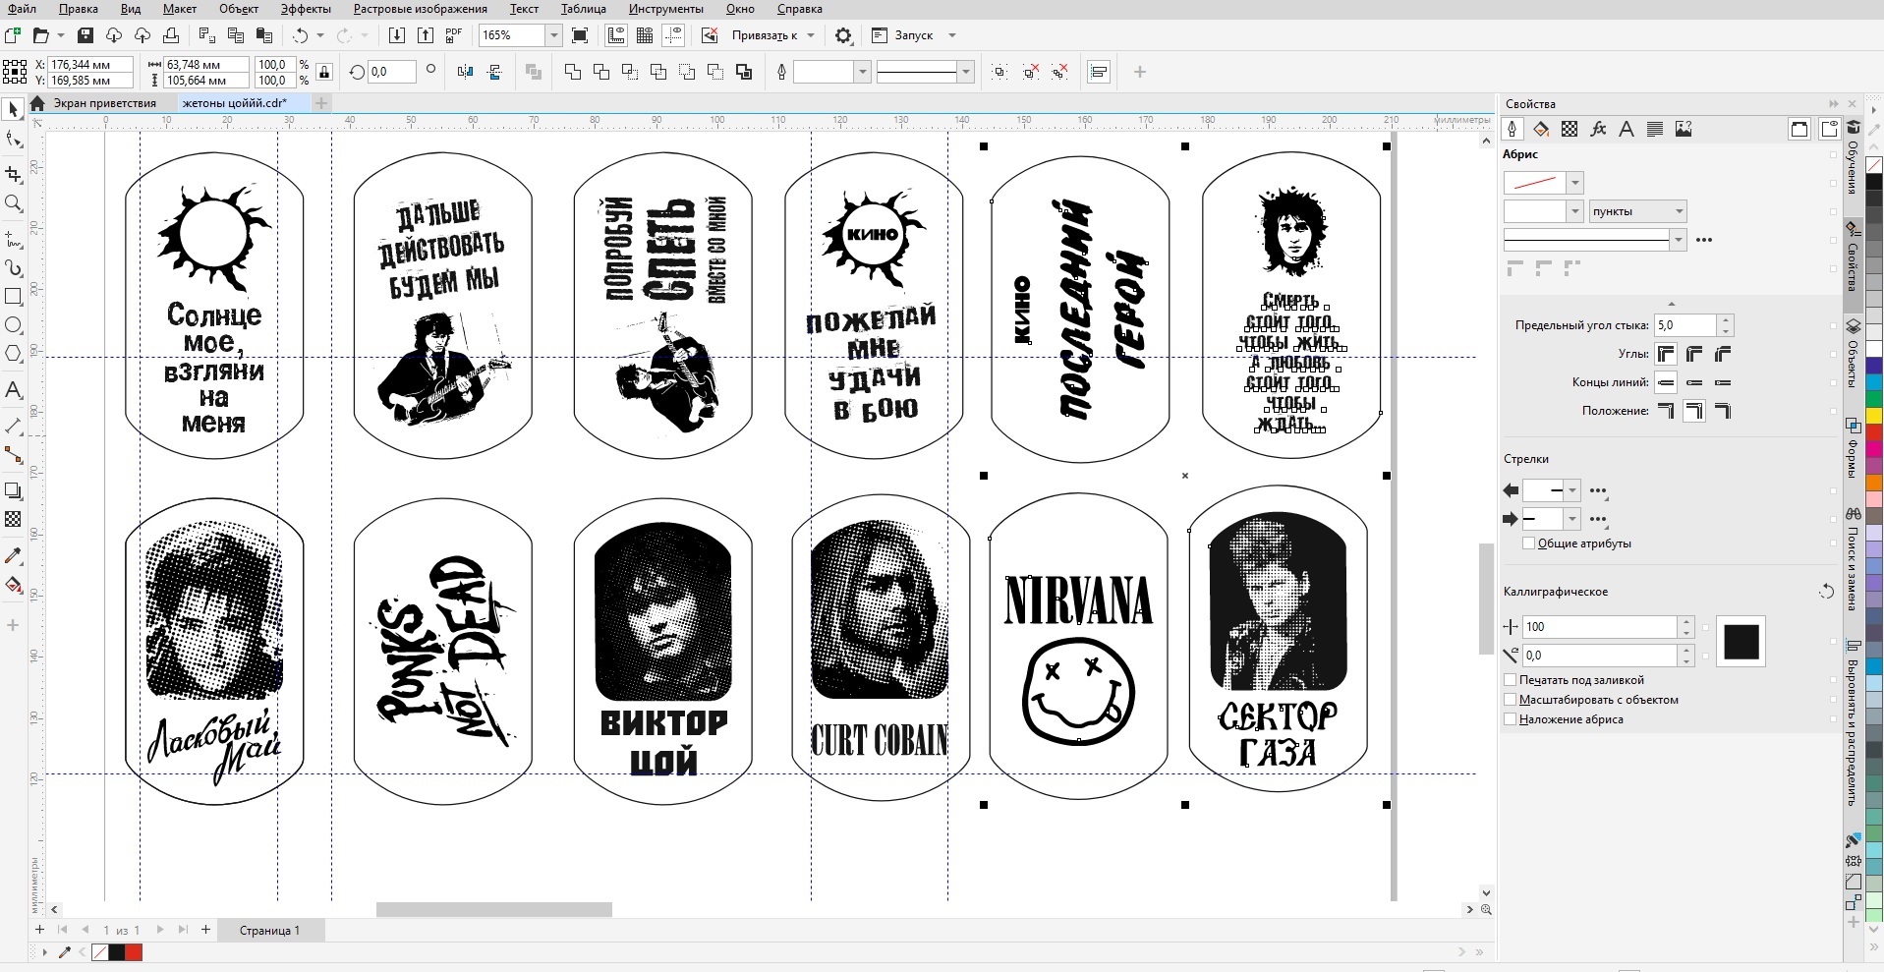Open the zoom level 165% dropdown

[x=553, y=35]
